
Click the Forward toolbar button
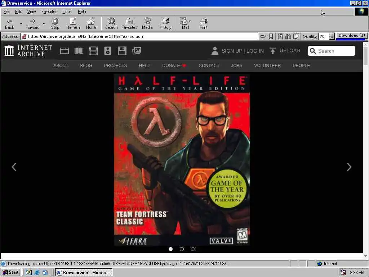click(32, 23)
